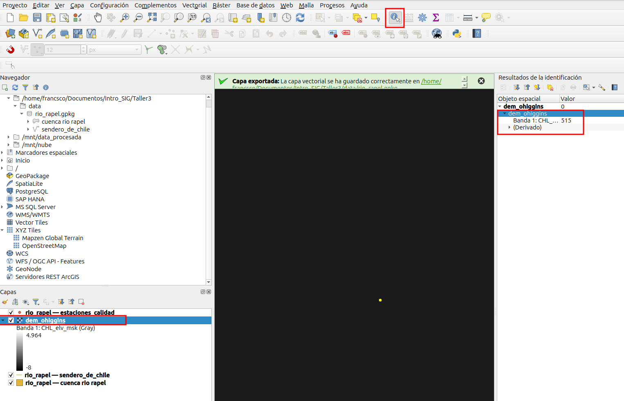624x401 pixels.
Task: Open the Vectorial menu
Action: pos(194,5)
